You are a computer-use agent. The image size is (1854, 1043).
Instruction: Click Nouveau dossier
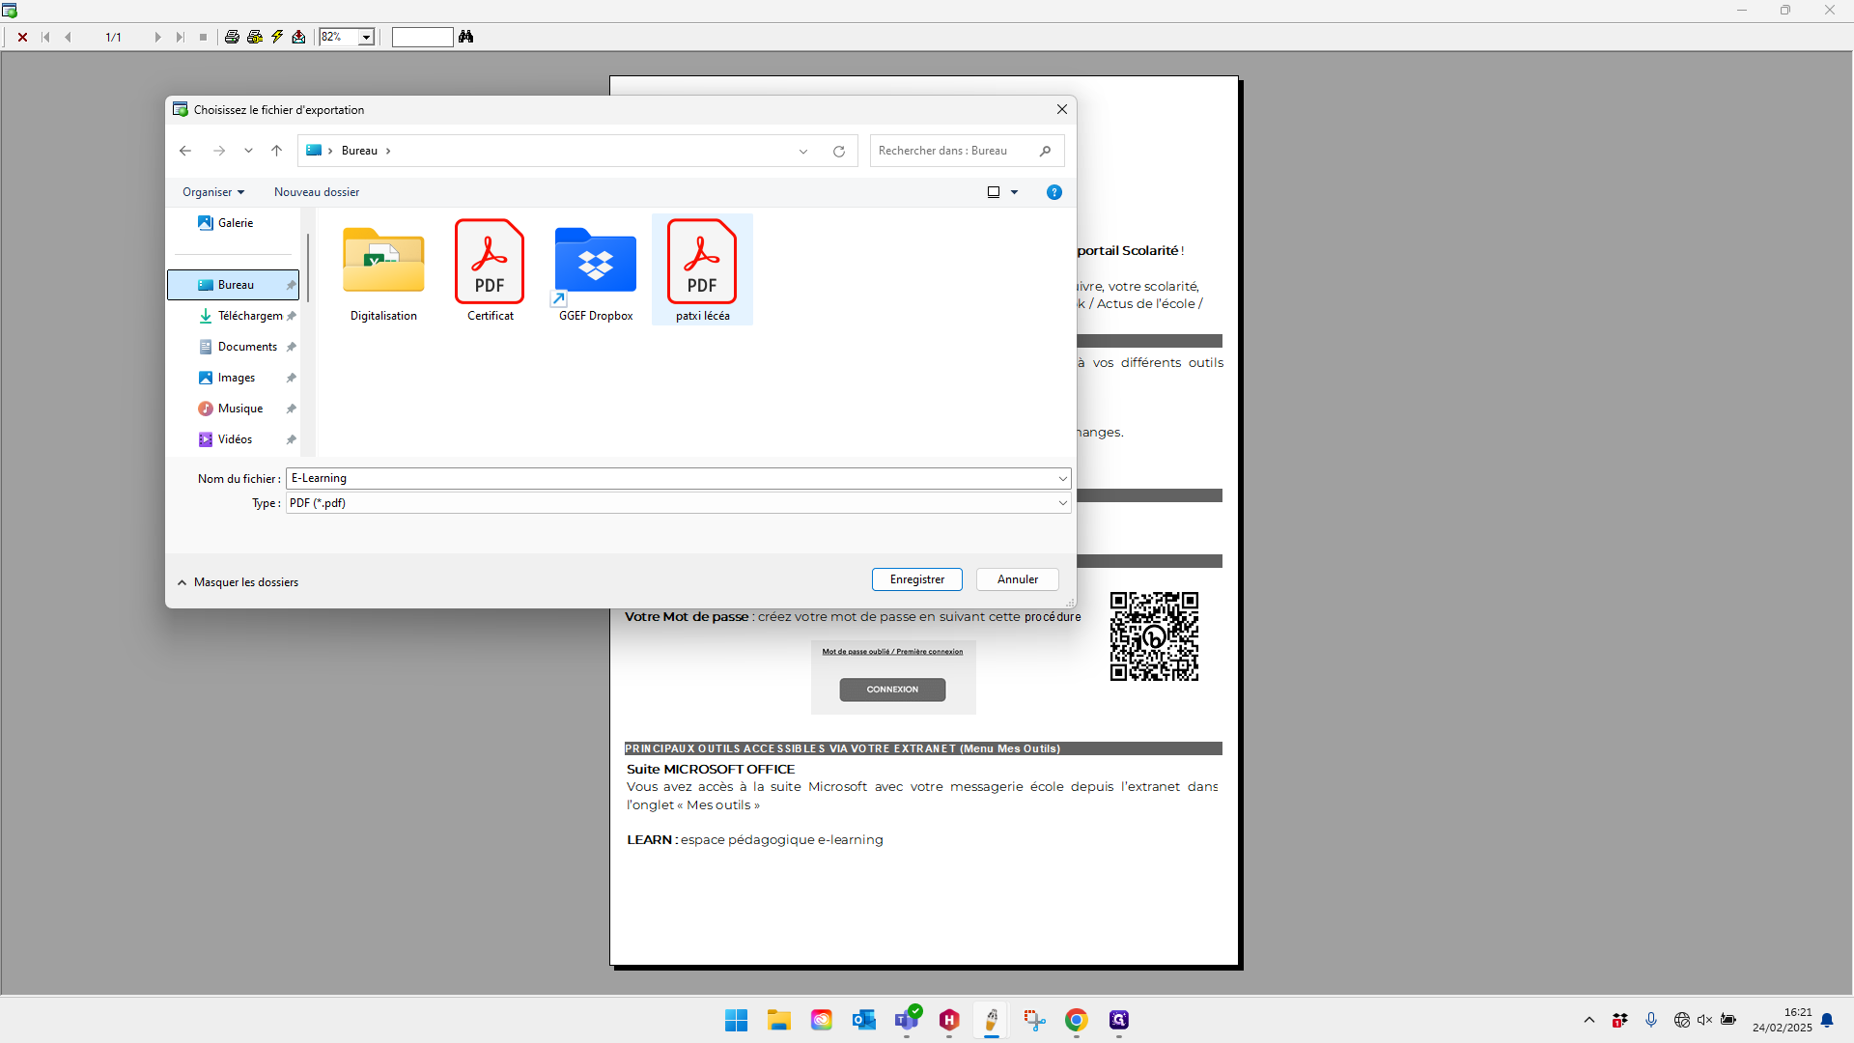coord(317,192)
